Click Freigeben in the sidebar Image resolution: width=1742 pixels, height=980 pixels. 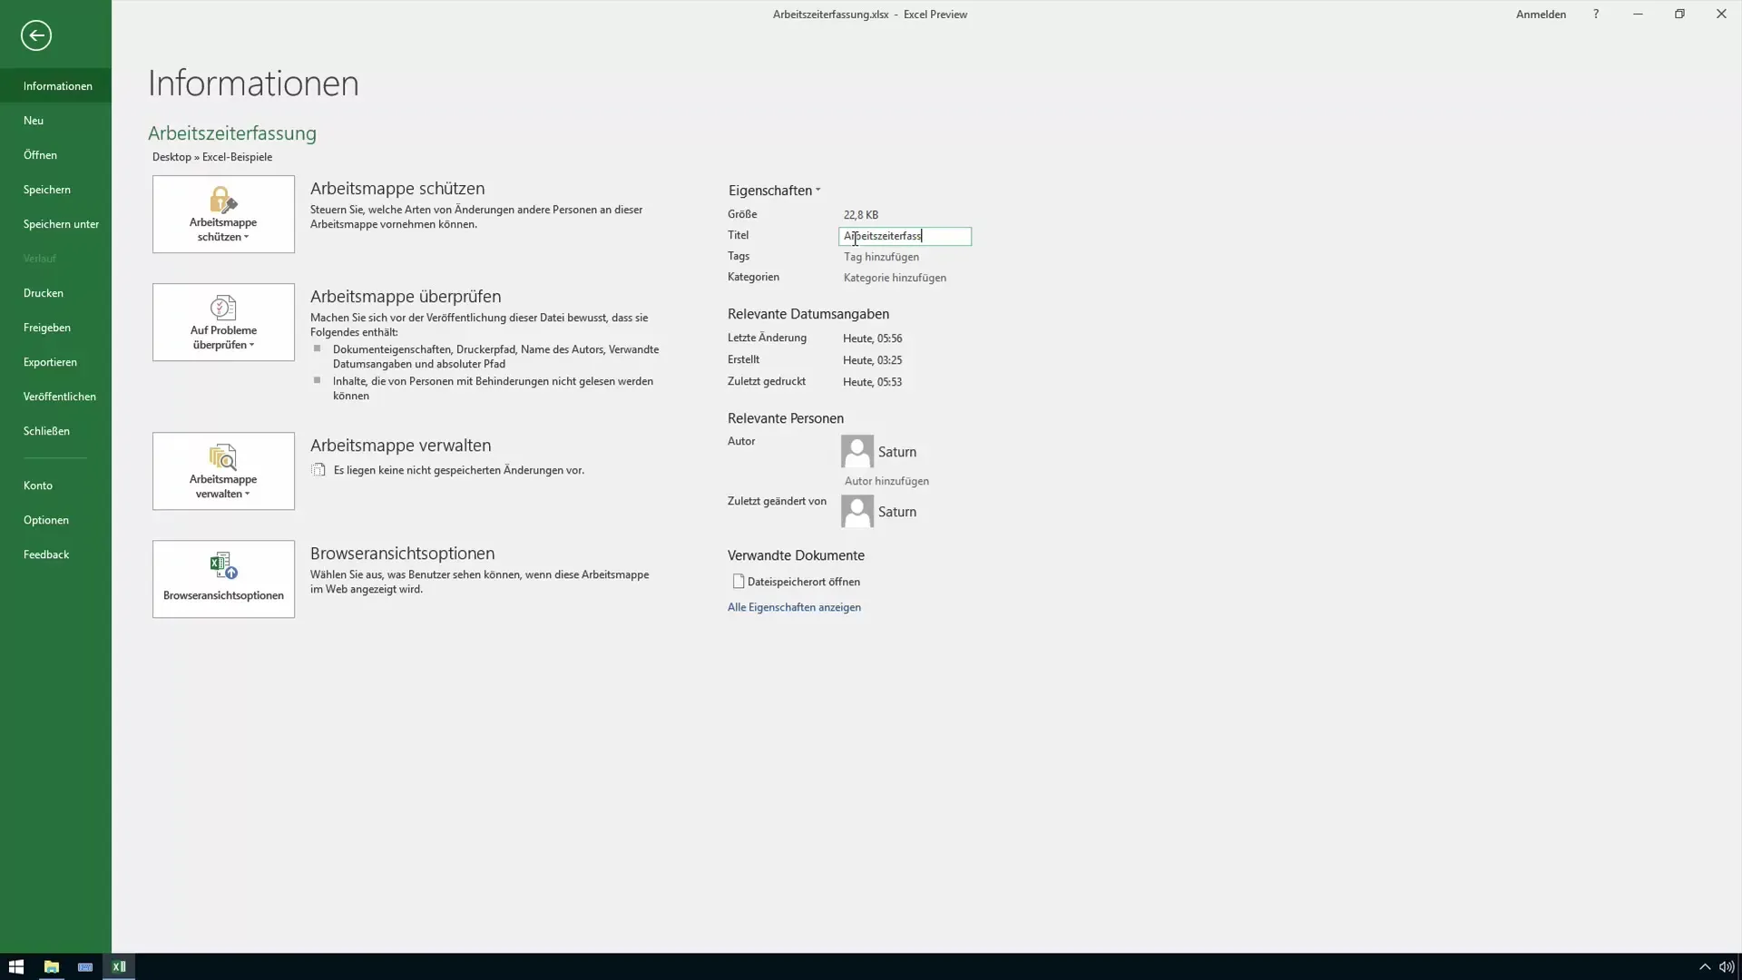tap(45, 327)
